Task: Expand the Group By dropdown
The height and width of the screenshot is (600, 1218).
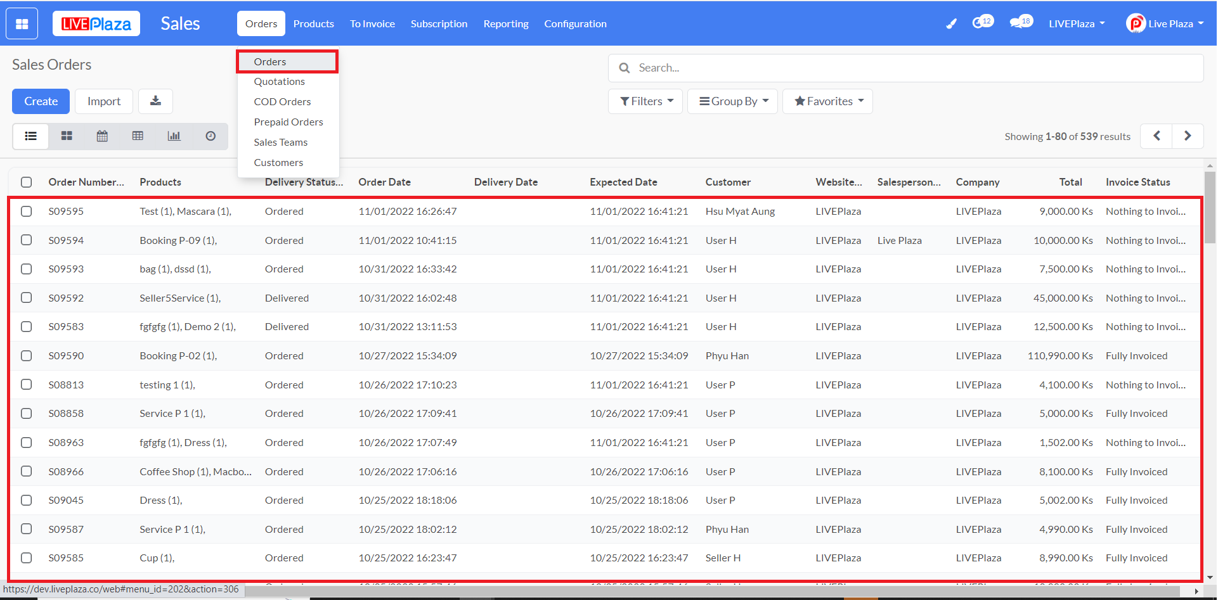Action: click(733, 101)
